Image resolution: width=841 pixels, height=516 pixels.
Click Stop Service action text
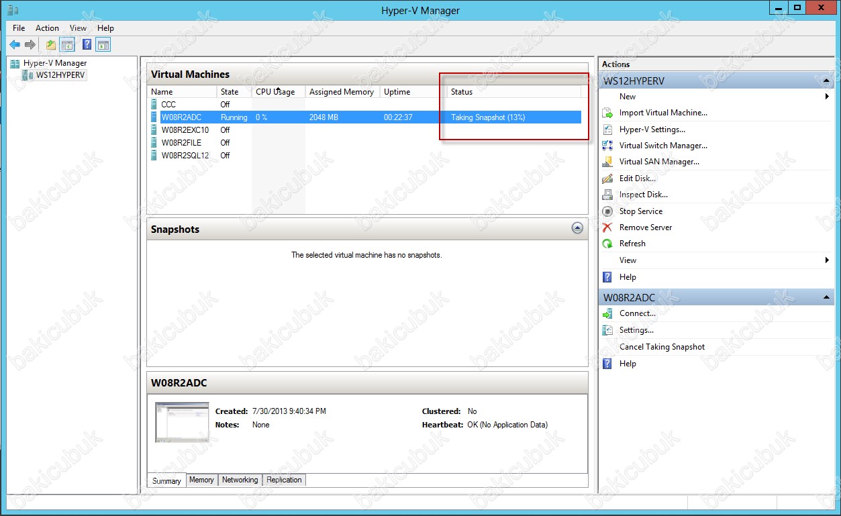[x=641, y=211]
